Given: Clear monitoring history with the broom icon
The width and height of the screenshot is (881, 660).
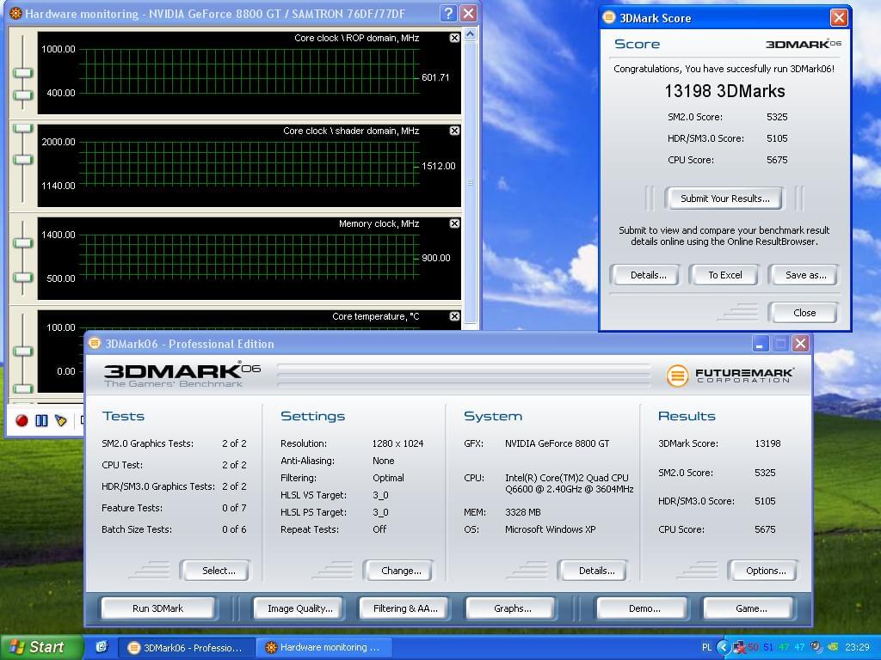Looking at the screenshot, I should (x=61, y=420).
